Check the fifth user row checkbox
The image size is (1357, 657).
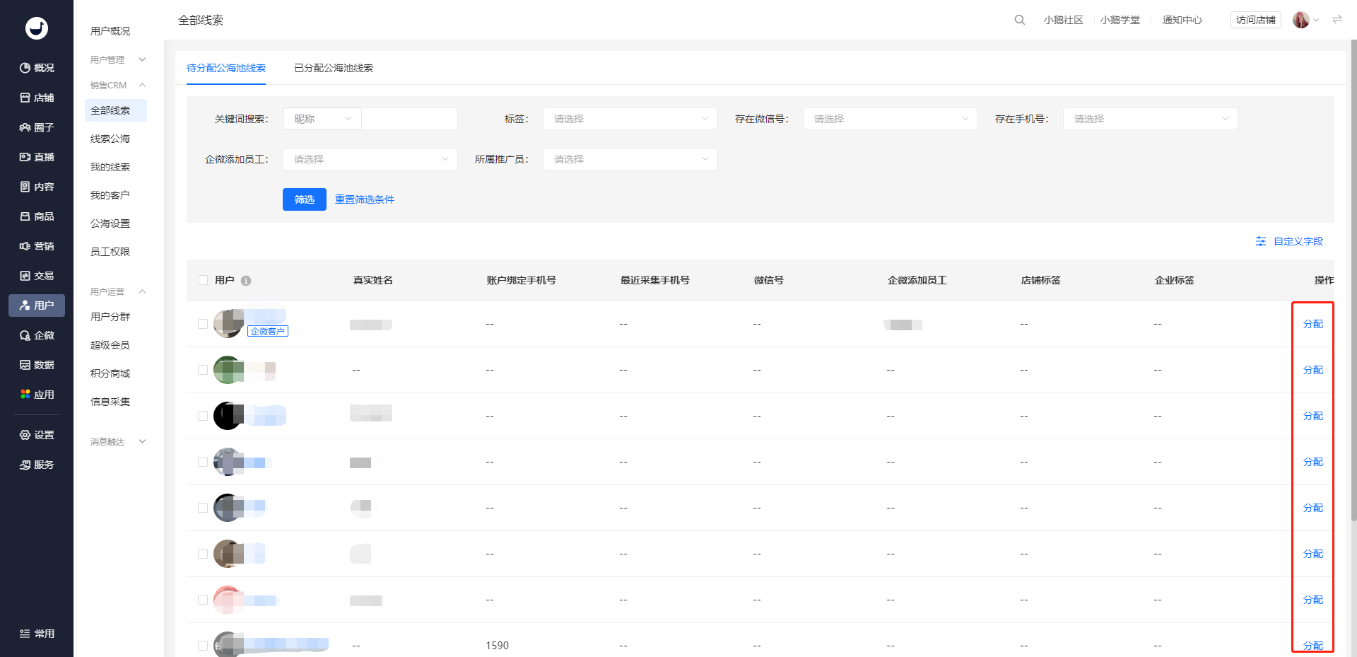pyautogui.click(x=203, y=508)
